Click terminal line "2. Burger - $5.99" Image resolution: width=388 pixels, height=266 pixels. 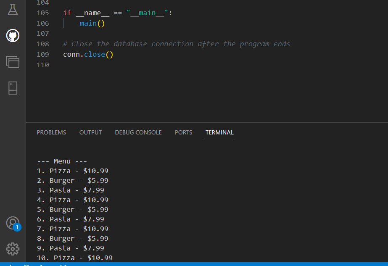coord(72,180)
